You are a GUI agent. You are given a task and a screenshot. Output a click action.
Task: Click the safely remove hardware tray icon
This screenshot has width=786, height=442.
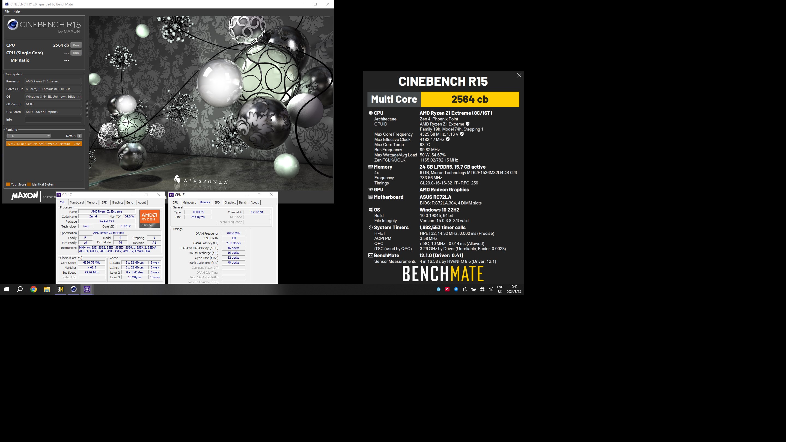pos(465,289)
